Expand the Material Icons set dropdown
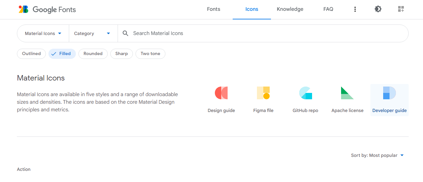 tap(43, 33)
